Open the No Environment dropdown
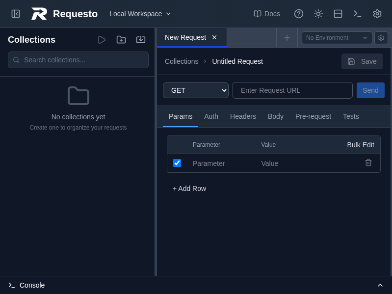Image resolution: width=392 pixels, height=294 pixels. pyautogui.click(x=337, y=38)
